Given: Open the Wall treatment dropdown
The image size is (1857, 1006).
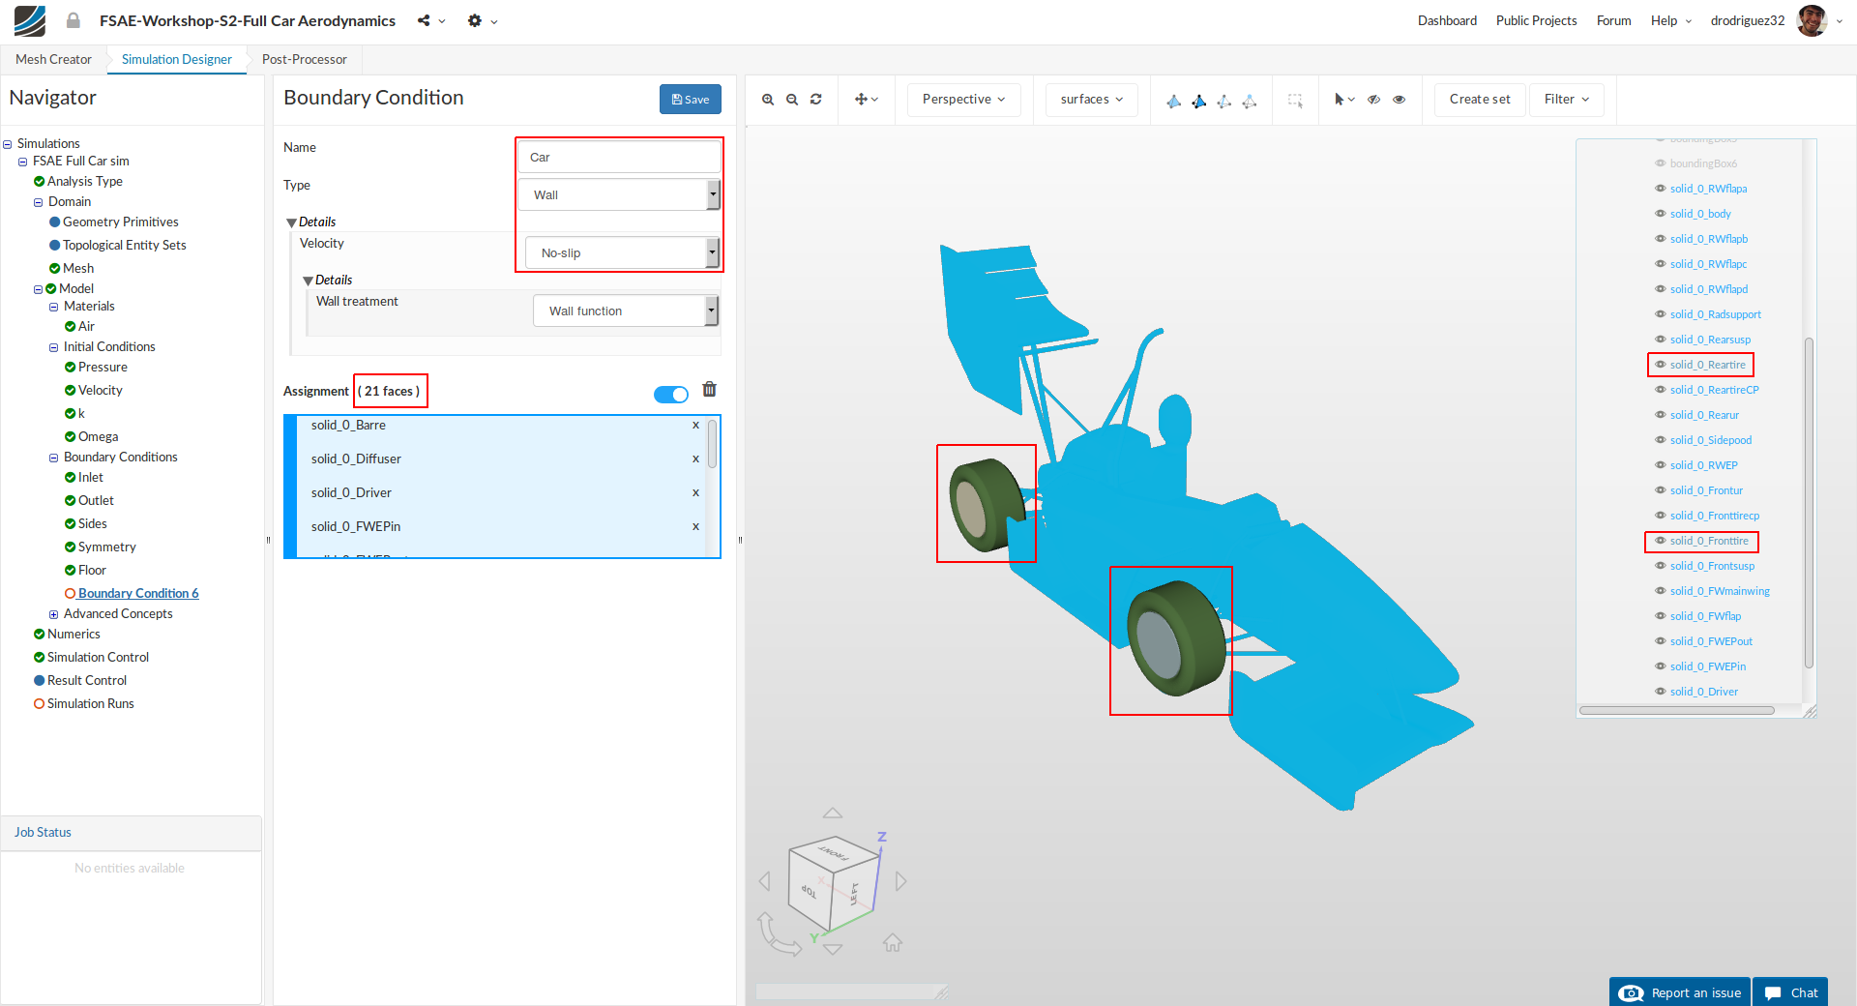Looking at the screenshot, I should pyautogui.click(x=626, y=311).
